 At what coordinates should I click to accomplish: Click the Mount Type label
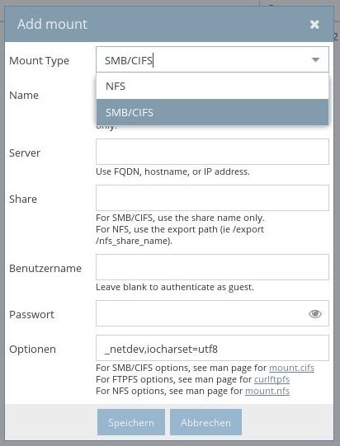tap(39, 60)
